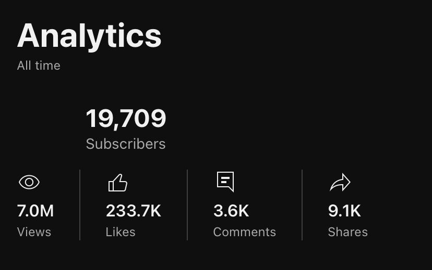The image size is (432, 270).
Task: Open the Comments label
Action: (x=244, y=232)
